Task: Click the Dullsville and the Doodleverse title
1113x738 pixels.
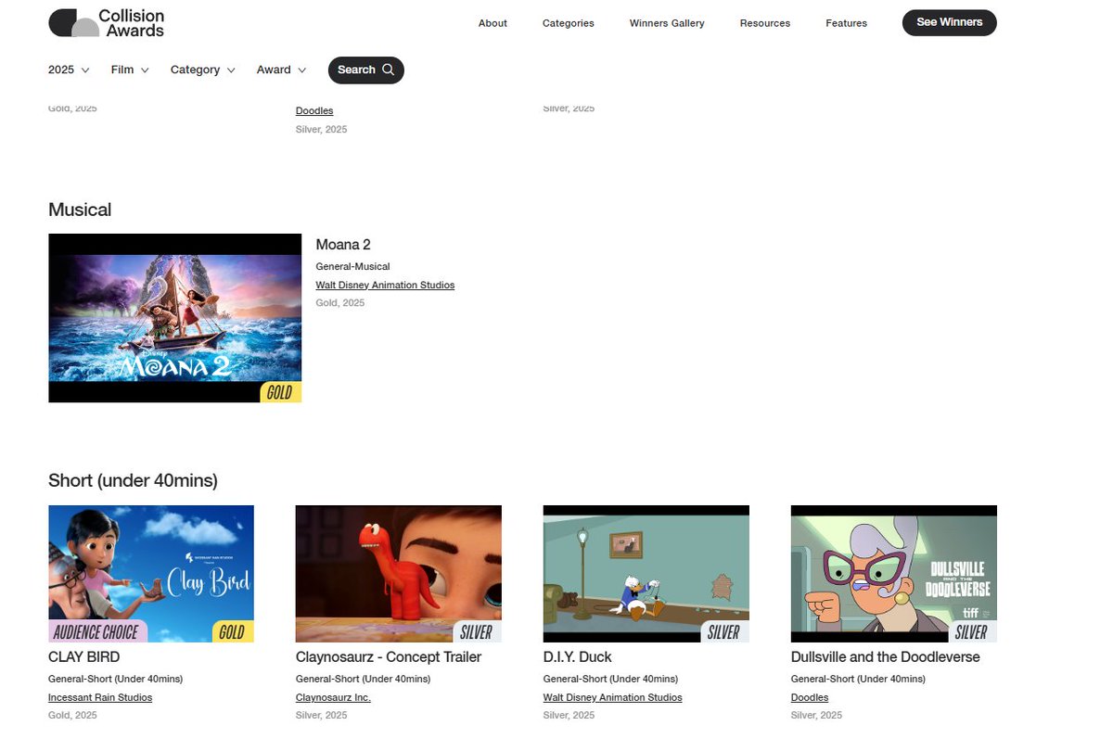Action: pos(886,657)
